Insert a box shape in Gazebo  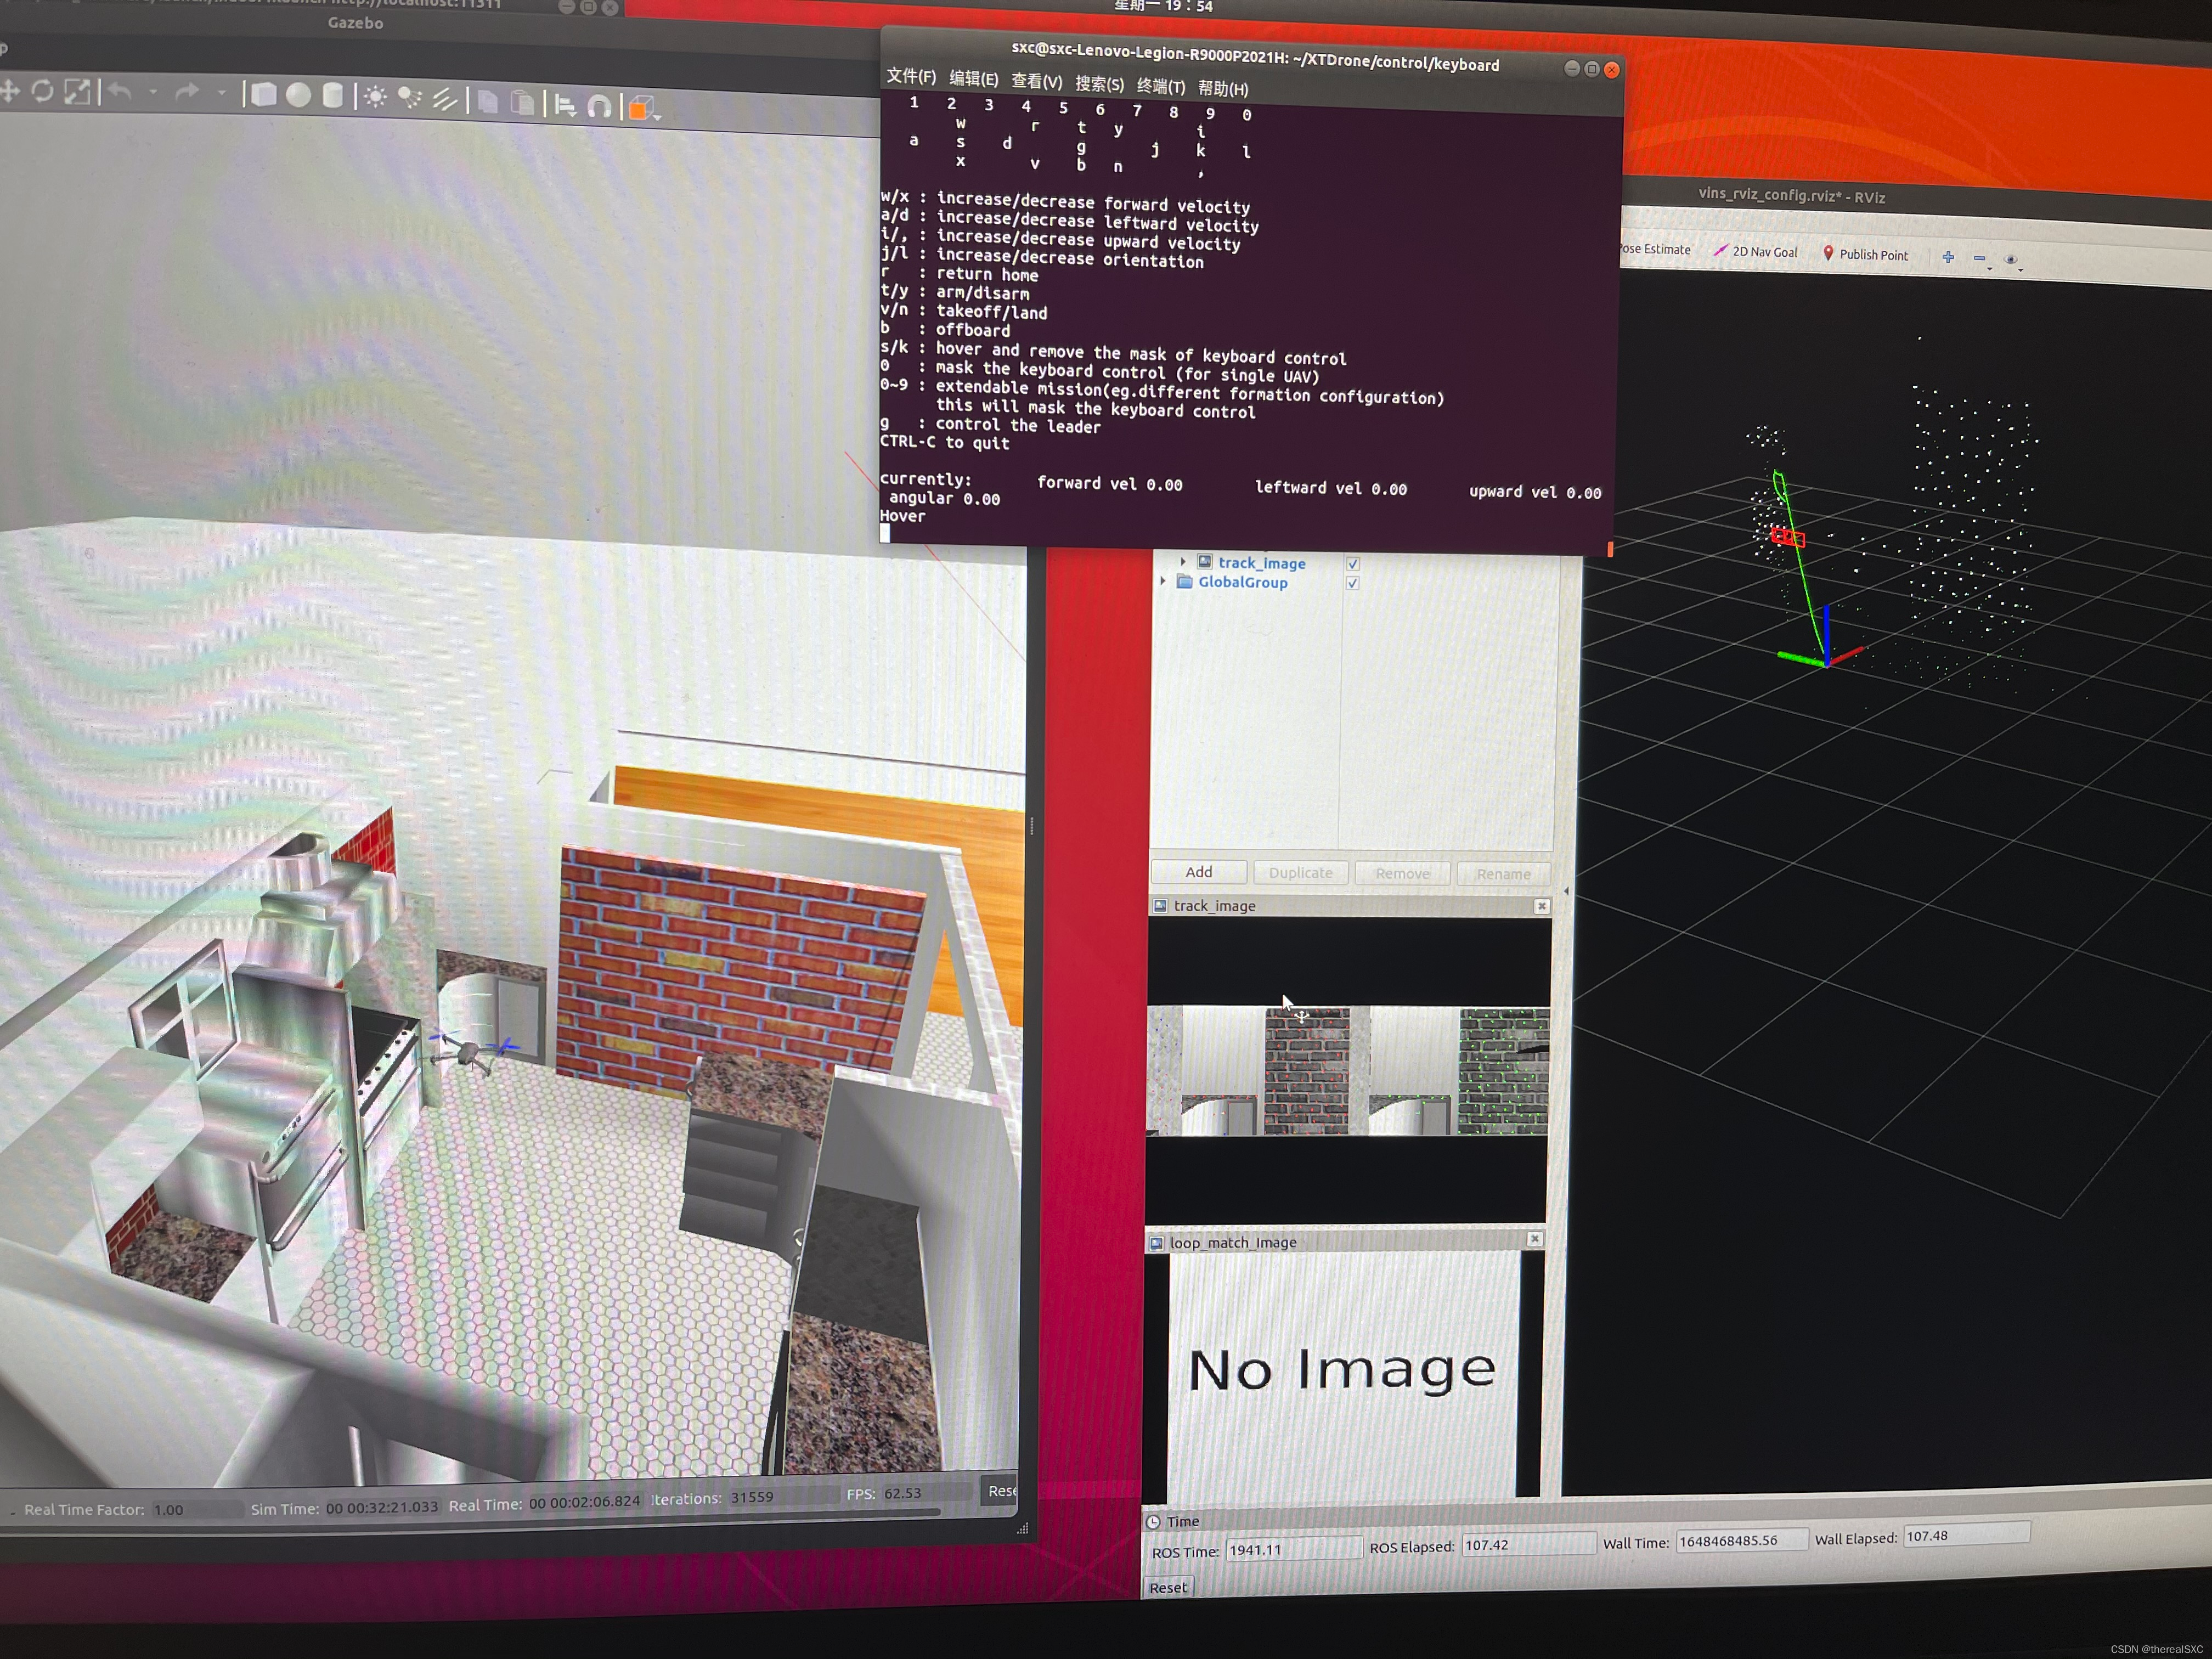(x=263, y=95)
